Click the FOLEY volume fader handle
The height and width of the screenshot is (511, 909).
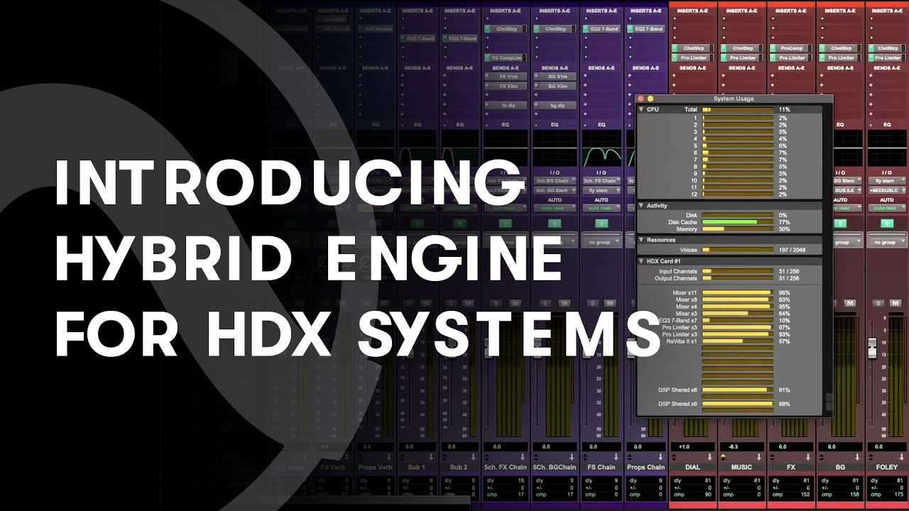pyautogui.click(x=872, y=348)
